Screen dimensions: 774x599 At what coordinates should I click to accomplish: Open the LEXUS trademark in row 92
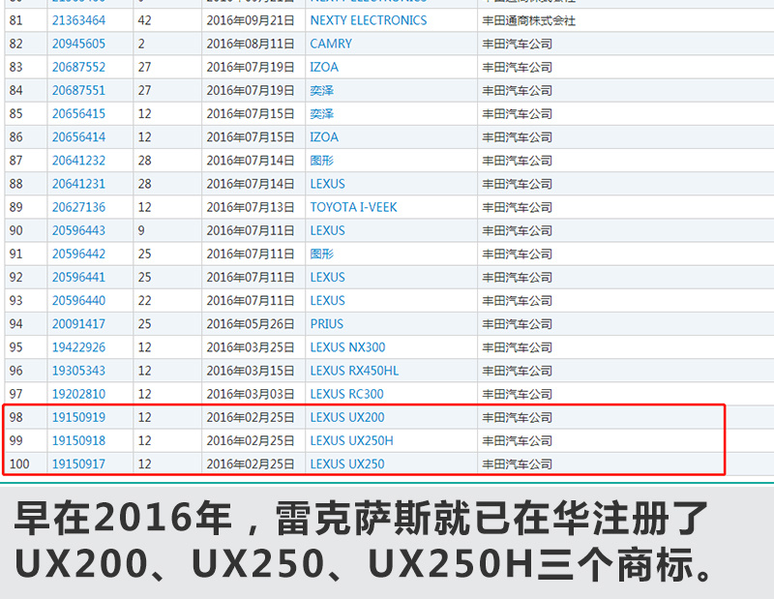click(327, 277)
